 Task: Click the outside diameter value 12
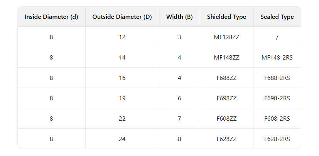(122, 37)
